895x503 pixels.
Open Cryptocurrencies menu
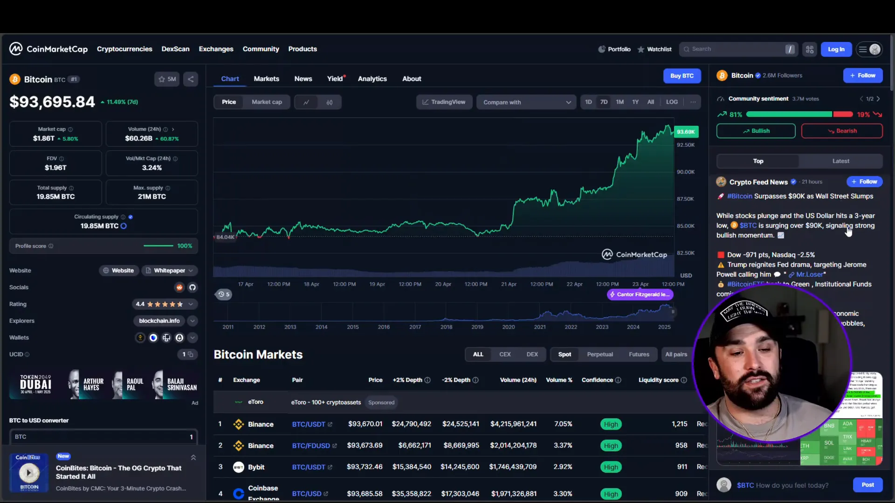[x=124, y=49]
